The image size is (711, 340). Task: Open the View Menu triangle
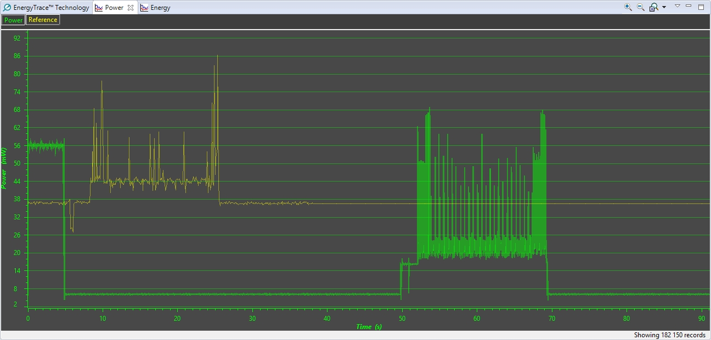678,7
